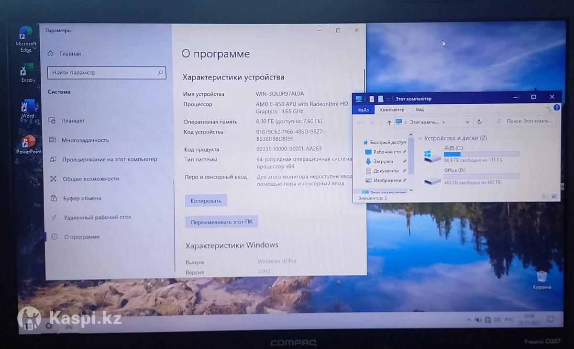Open the Explorer help question mark icon
The height and width of the screenshot is (349, 574).
(x=557, y=108)
